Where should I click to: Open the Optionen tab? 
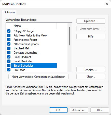[x=9, y=12]
